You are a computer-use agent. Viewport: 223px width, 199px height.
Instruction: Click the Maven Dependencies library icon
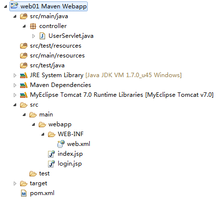24,85
